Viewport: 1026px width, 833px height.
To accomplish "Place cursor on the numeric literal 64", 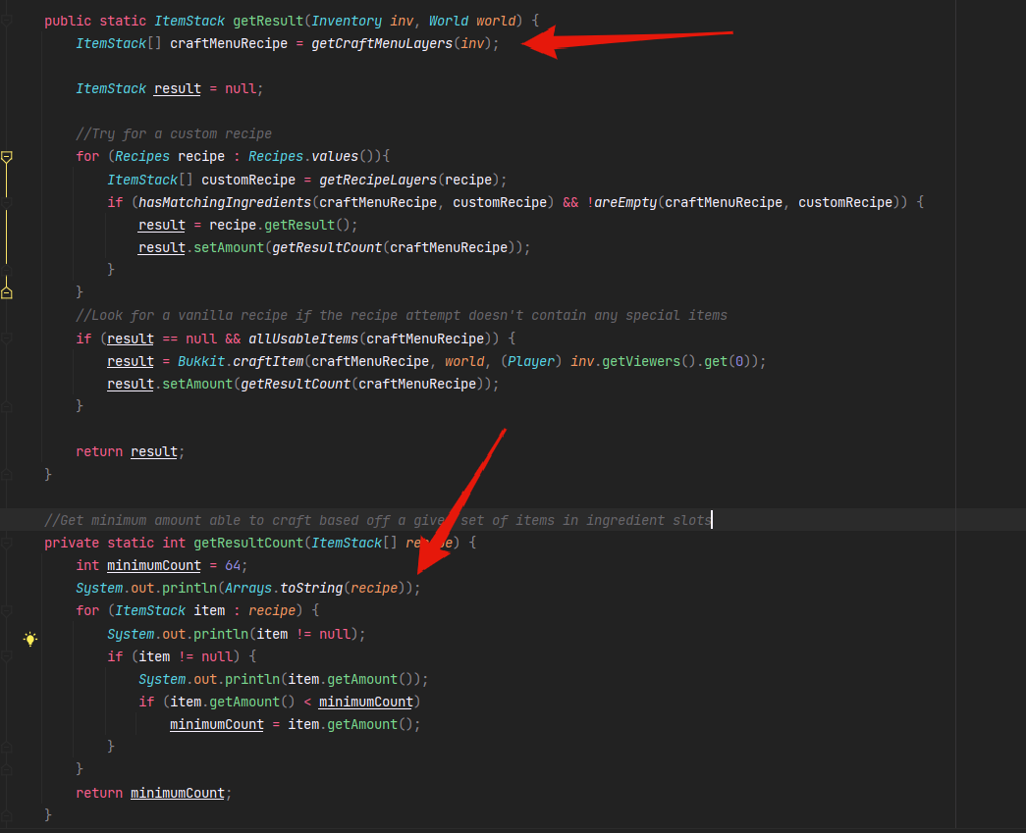I will (x=233, y=565).
